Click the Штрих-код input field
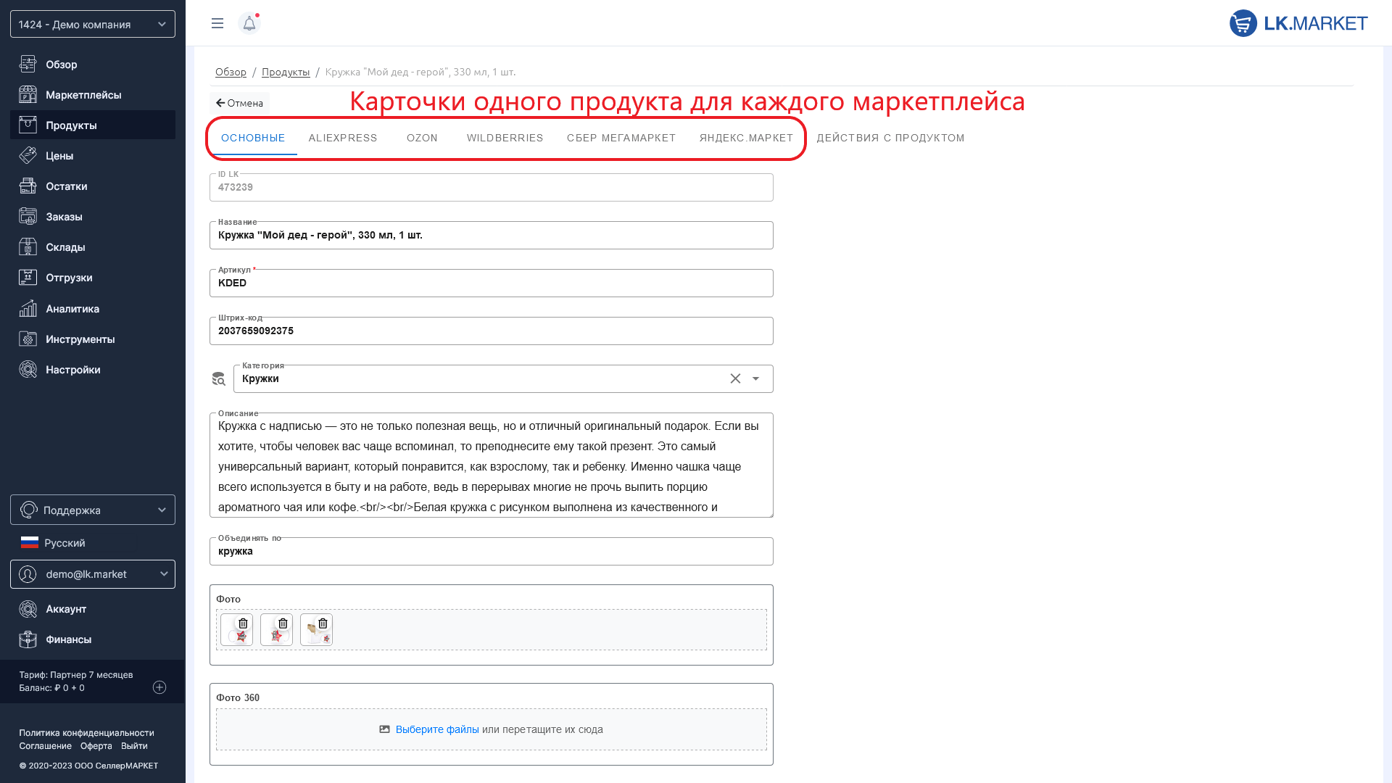Viewport: 1392px width, 783px height. tap(492, 331)
